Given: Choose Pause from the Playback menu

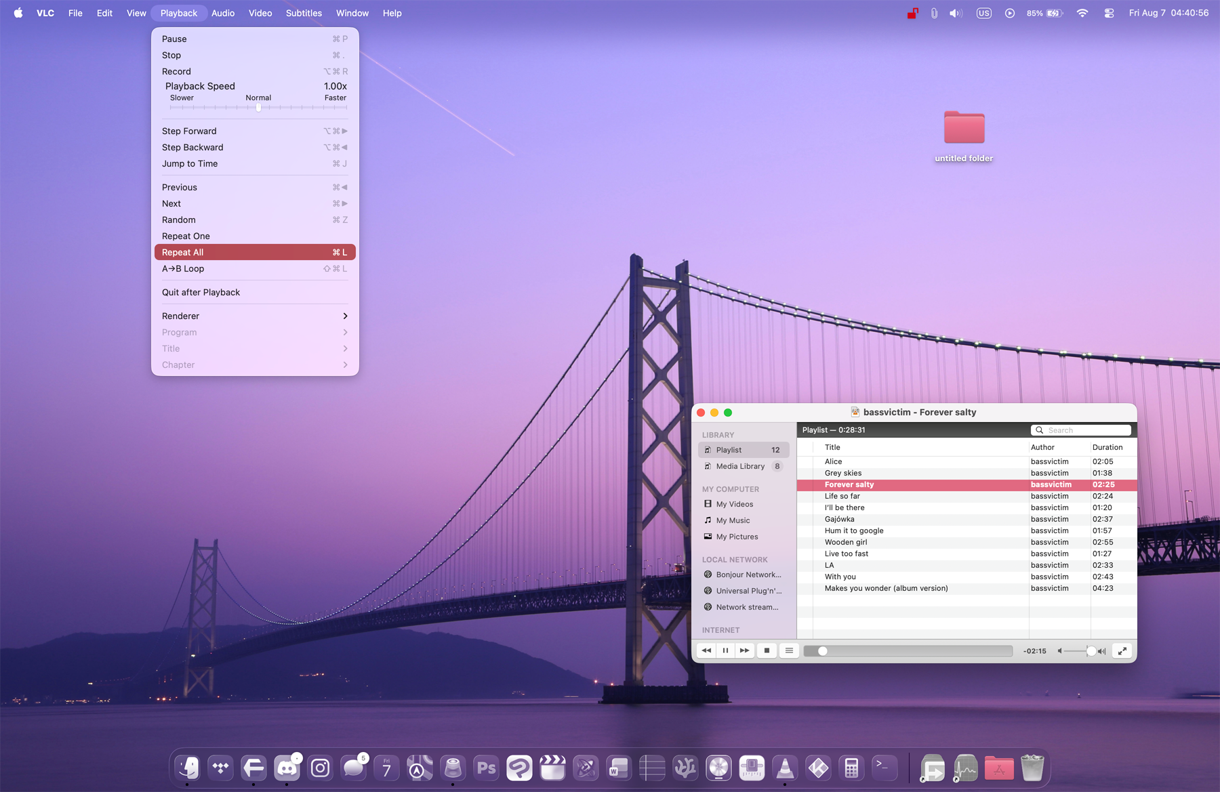Looking at the screenshot, I should [x=255, y=39].
